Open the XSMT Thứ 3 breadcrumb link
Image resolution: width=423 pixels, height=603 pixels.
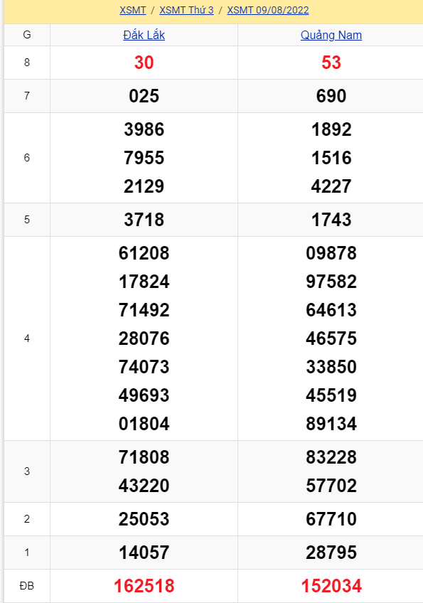coord(186,10)
